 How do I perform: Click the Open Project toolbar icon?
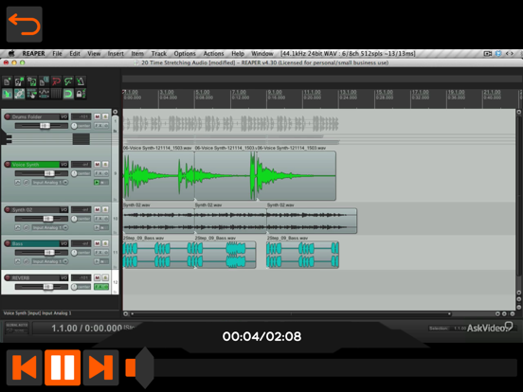[x=19, y=81]
